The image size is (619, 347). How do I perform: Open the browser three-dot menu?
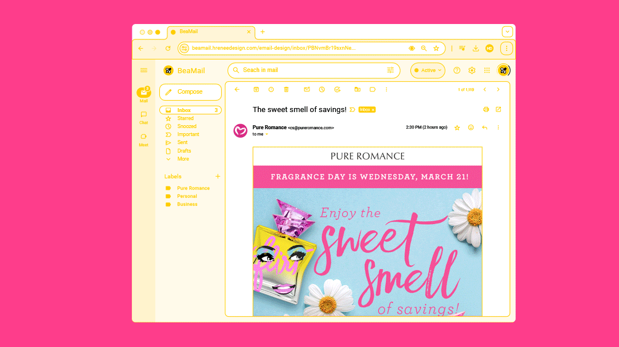[507, 49]
